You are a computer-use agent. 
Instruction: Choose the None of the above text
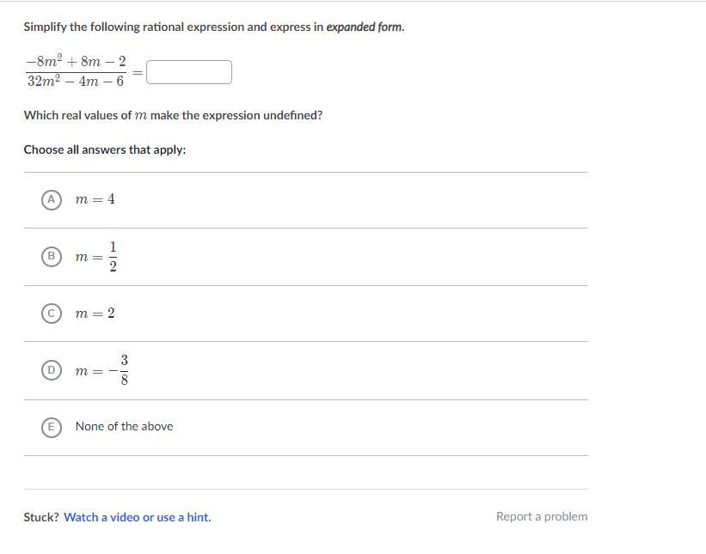coord(125,426)
